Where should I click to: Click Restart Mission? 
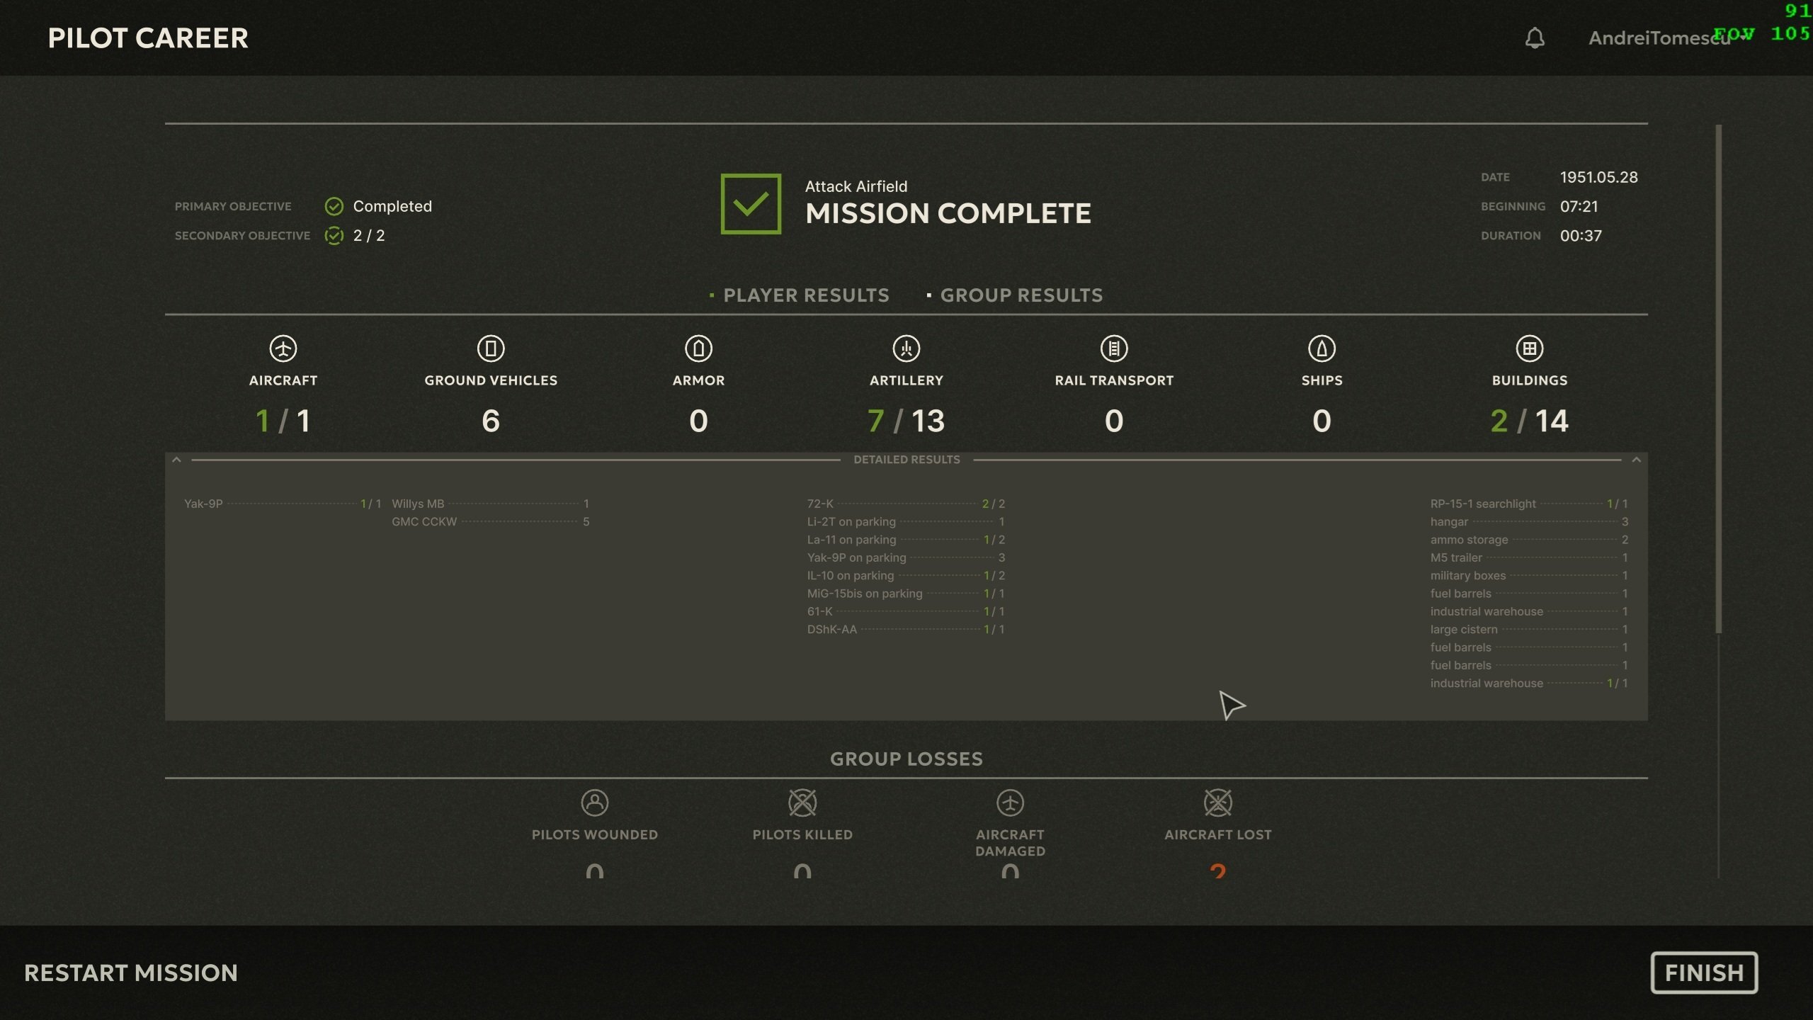click(131, 973)
